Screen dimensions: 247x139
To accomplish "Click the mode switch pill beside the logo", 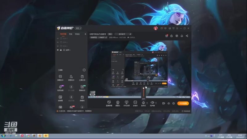I will coord(78,28).
